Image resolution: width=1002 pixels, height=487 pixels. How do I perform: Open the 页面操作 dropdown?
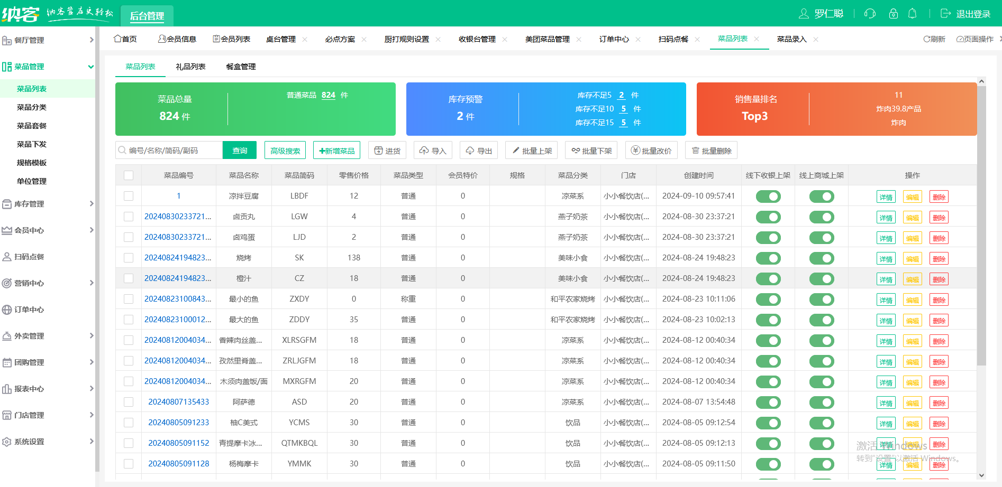click(x=976, y=39)
